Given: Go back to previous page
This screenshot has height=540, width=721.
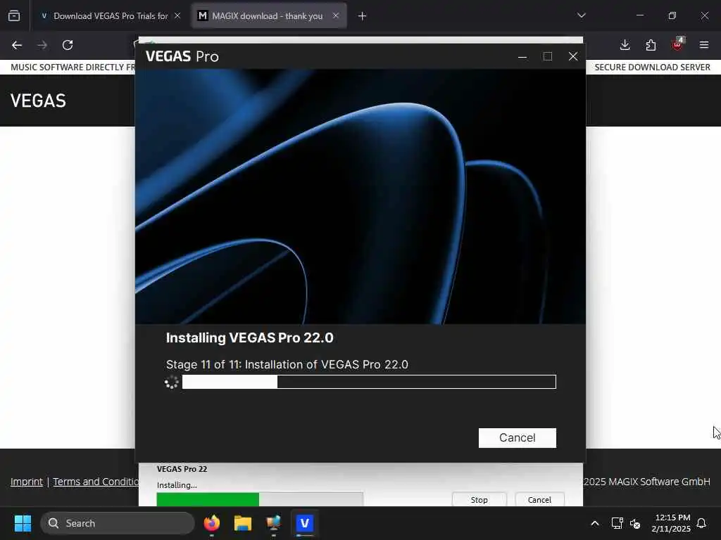Looking at the screenshot, I should (x=17, y=45).
